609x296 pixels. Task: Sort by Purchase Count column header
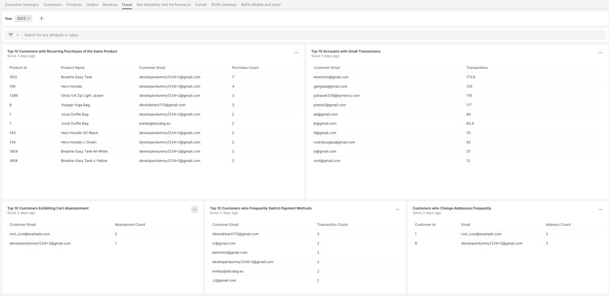(x=245, y=68)
